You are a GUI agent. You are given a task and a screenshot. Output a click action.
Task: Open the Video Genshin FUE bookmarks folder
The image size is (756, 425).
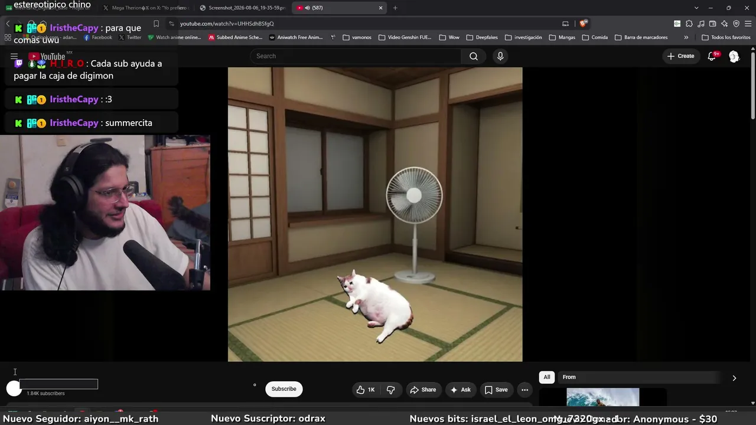(405, 37)
